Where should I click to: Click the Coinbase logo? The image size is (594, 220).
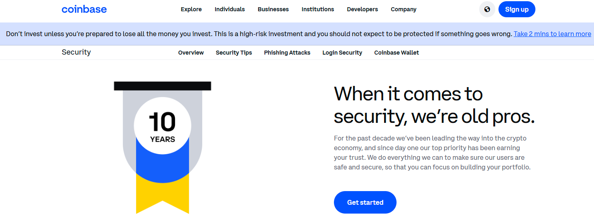point(84,9)
